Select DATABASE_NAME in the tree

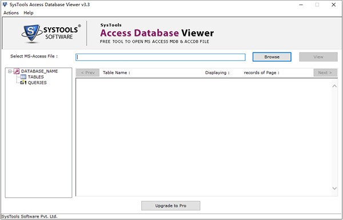tap(39, 71)
